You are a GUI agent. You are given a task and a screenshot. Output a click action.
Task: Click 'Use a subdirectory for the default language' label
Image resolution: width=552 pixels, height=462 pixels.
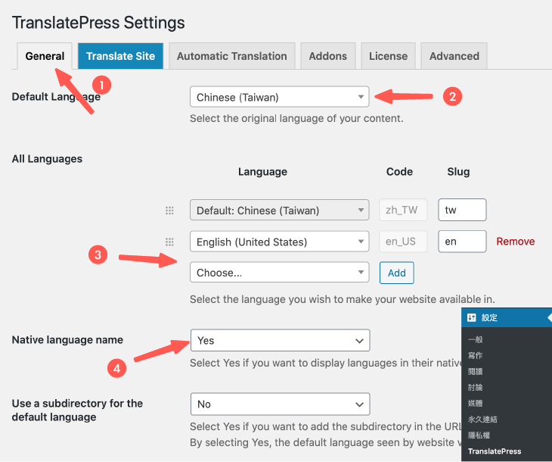point(77,410)
